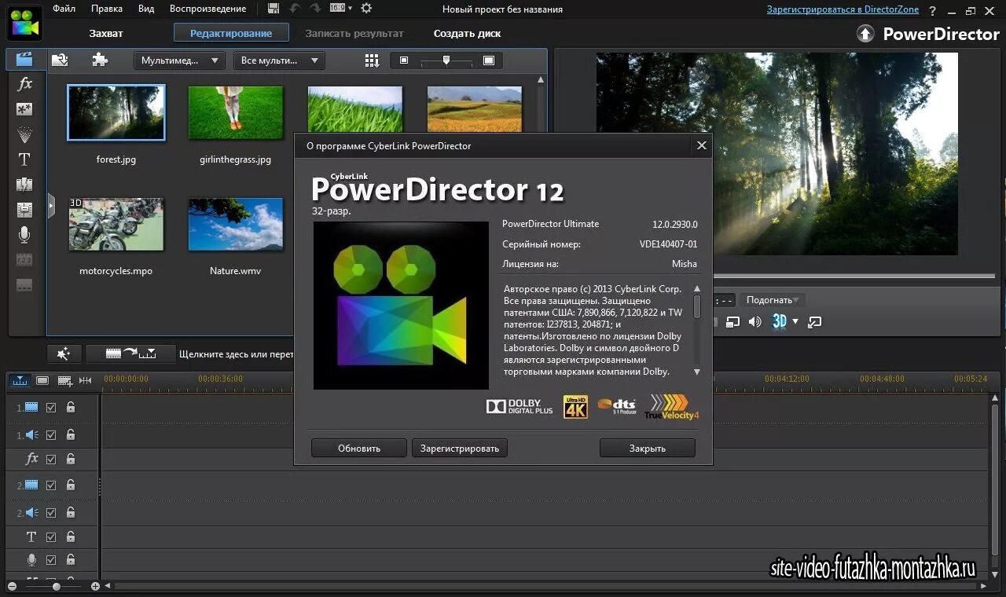The width and height of the screenshot is (1006, 597).
Task: Select the Редактирование tab
Action: pos(231,33)
